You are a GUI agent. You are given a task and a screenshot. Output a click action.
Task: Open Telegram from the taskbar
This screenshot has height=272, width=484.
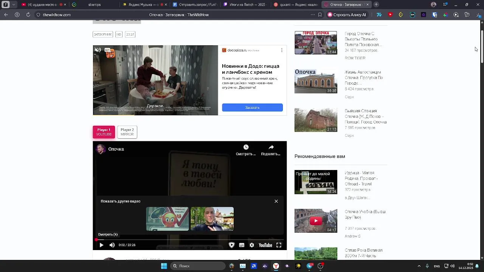tap(309, 266)
